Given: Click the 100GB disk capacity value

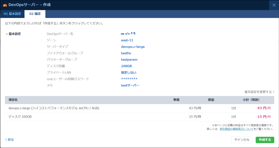Looking at the screenshot, I should click(x=126, y=66).
